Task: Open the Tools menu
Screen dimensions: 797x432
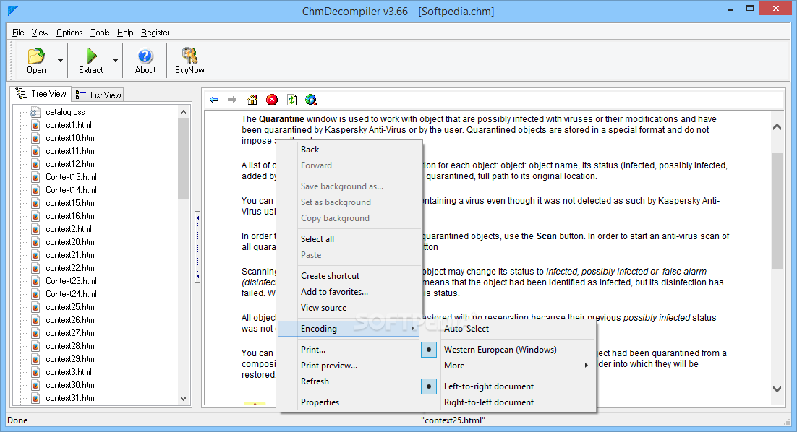Action: pos(100,33)
